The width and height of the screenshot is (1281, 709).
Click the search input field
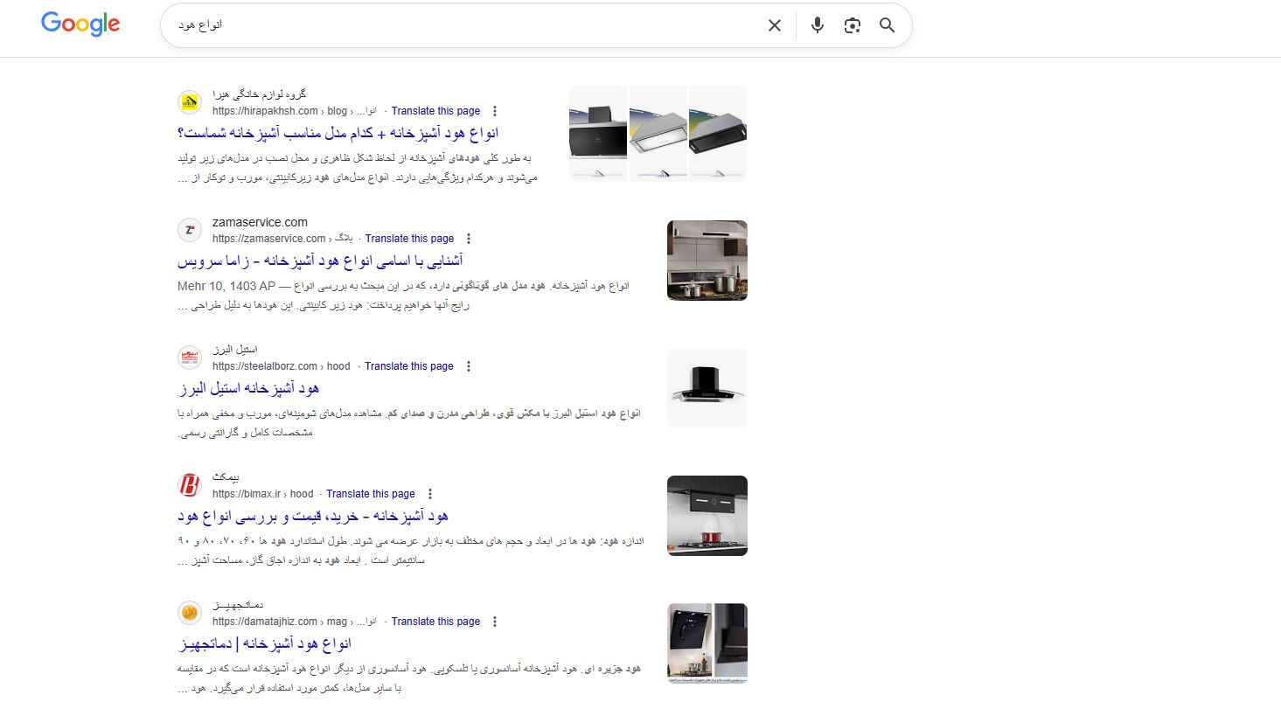(x=463, y=25)
